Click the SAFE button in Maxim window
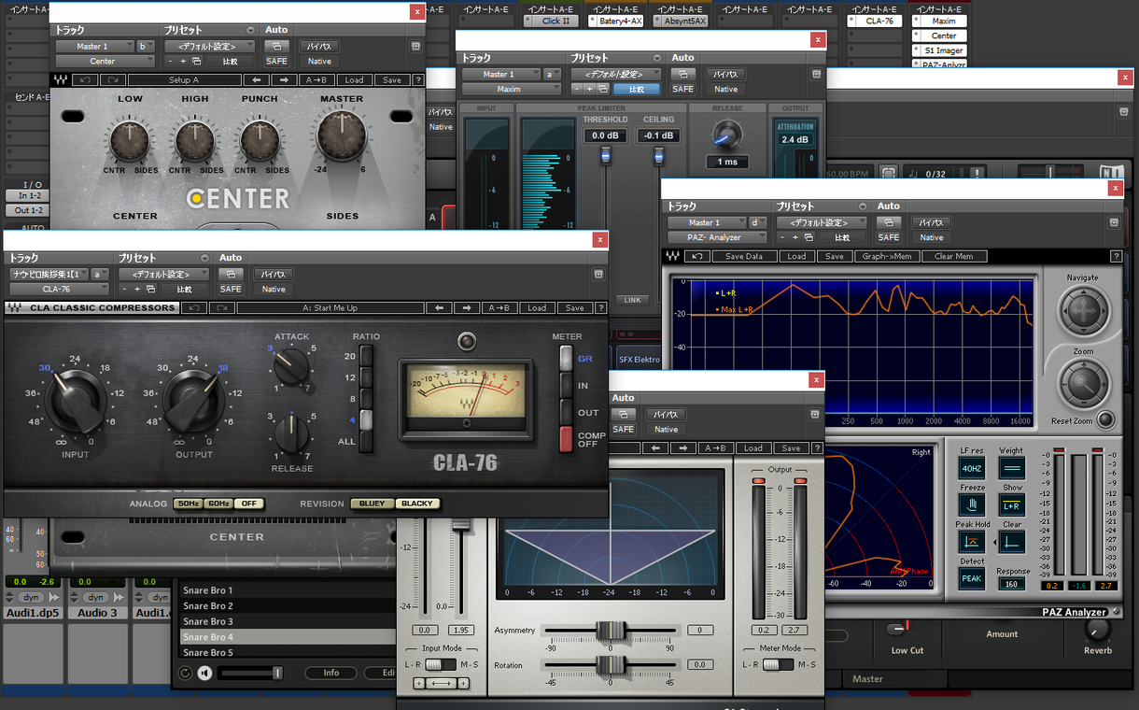This screenshot has height=710, width=1139. click(683, 89)
